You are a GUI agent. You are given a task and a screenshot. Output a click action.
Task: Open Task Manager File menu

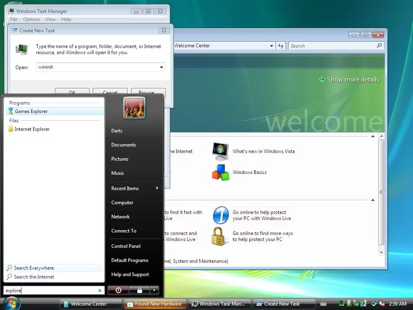pos(14,19)
